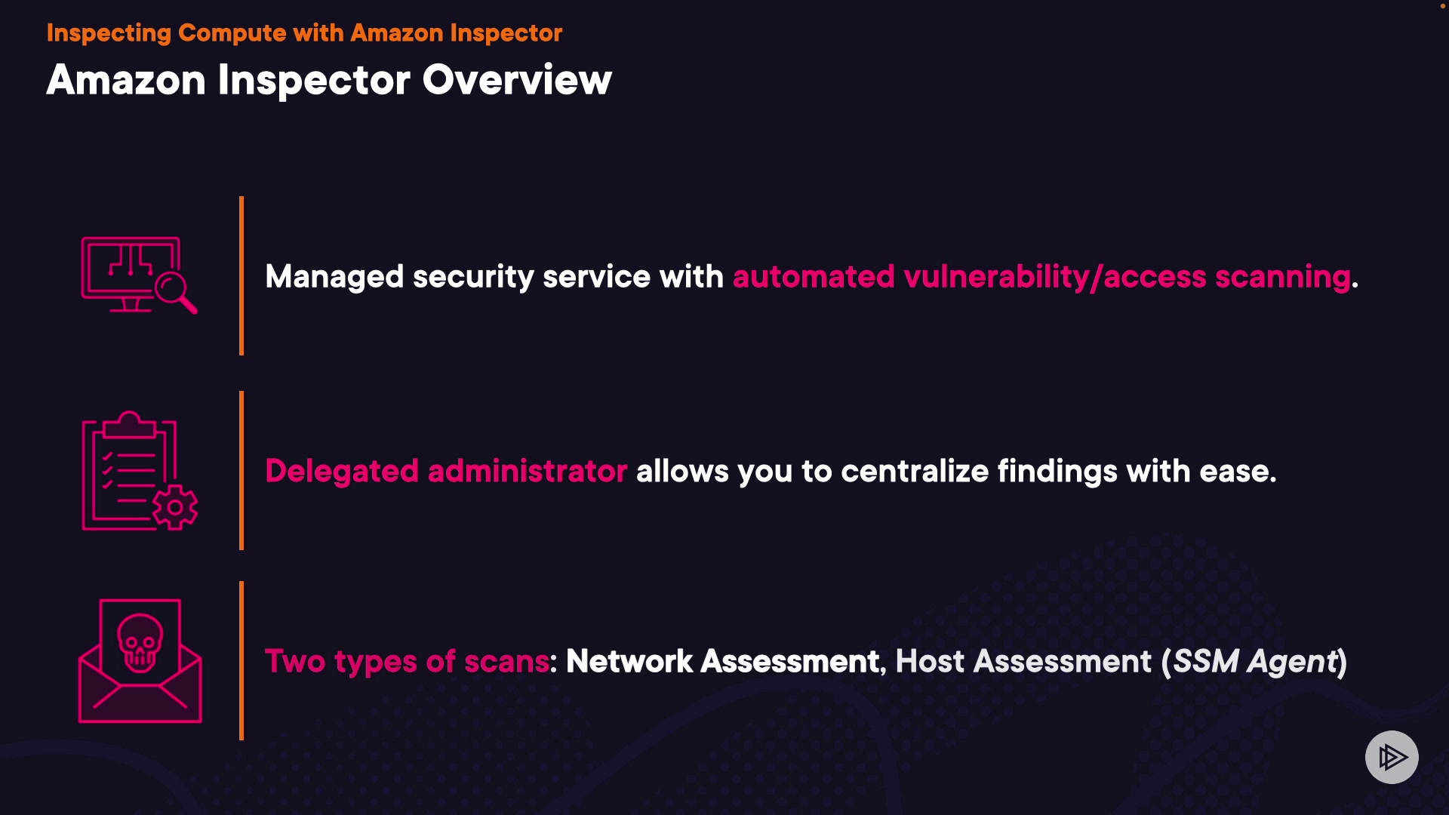
Task: Click the italic 'SSM Agent' text
Action: pos(1254,662)
